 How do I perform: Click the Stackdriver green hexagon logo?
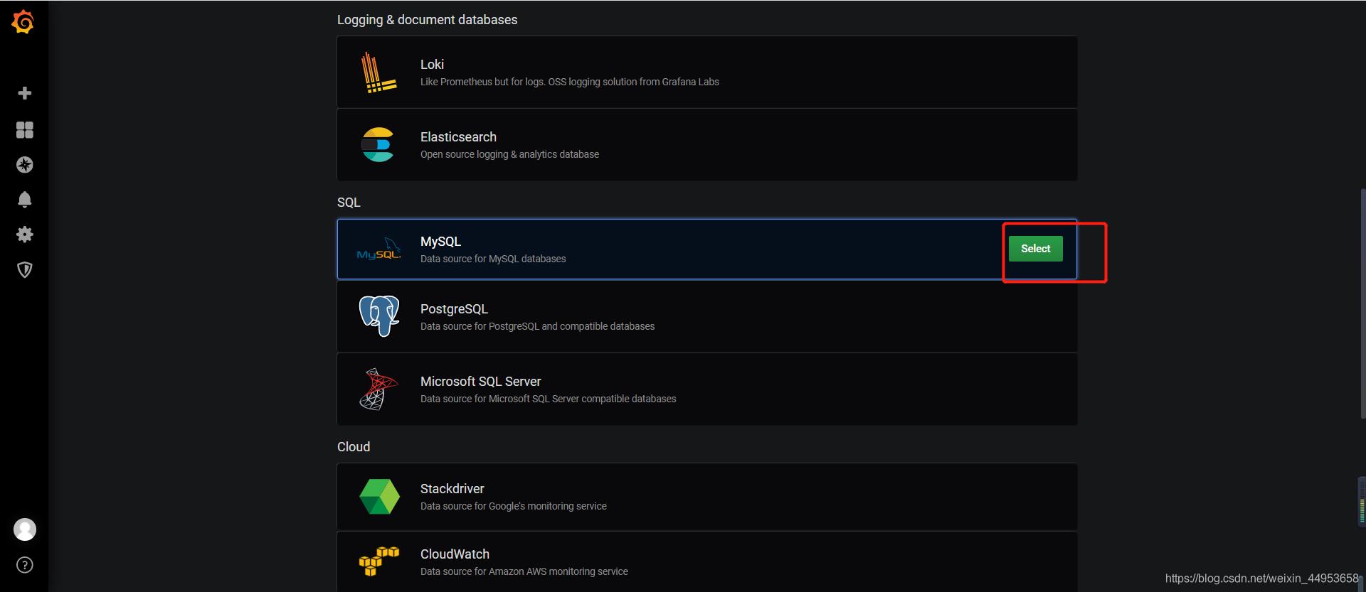pyautogui.click(x=379, y=497)
